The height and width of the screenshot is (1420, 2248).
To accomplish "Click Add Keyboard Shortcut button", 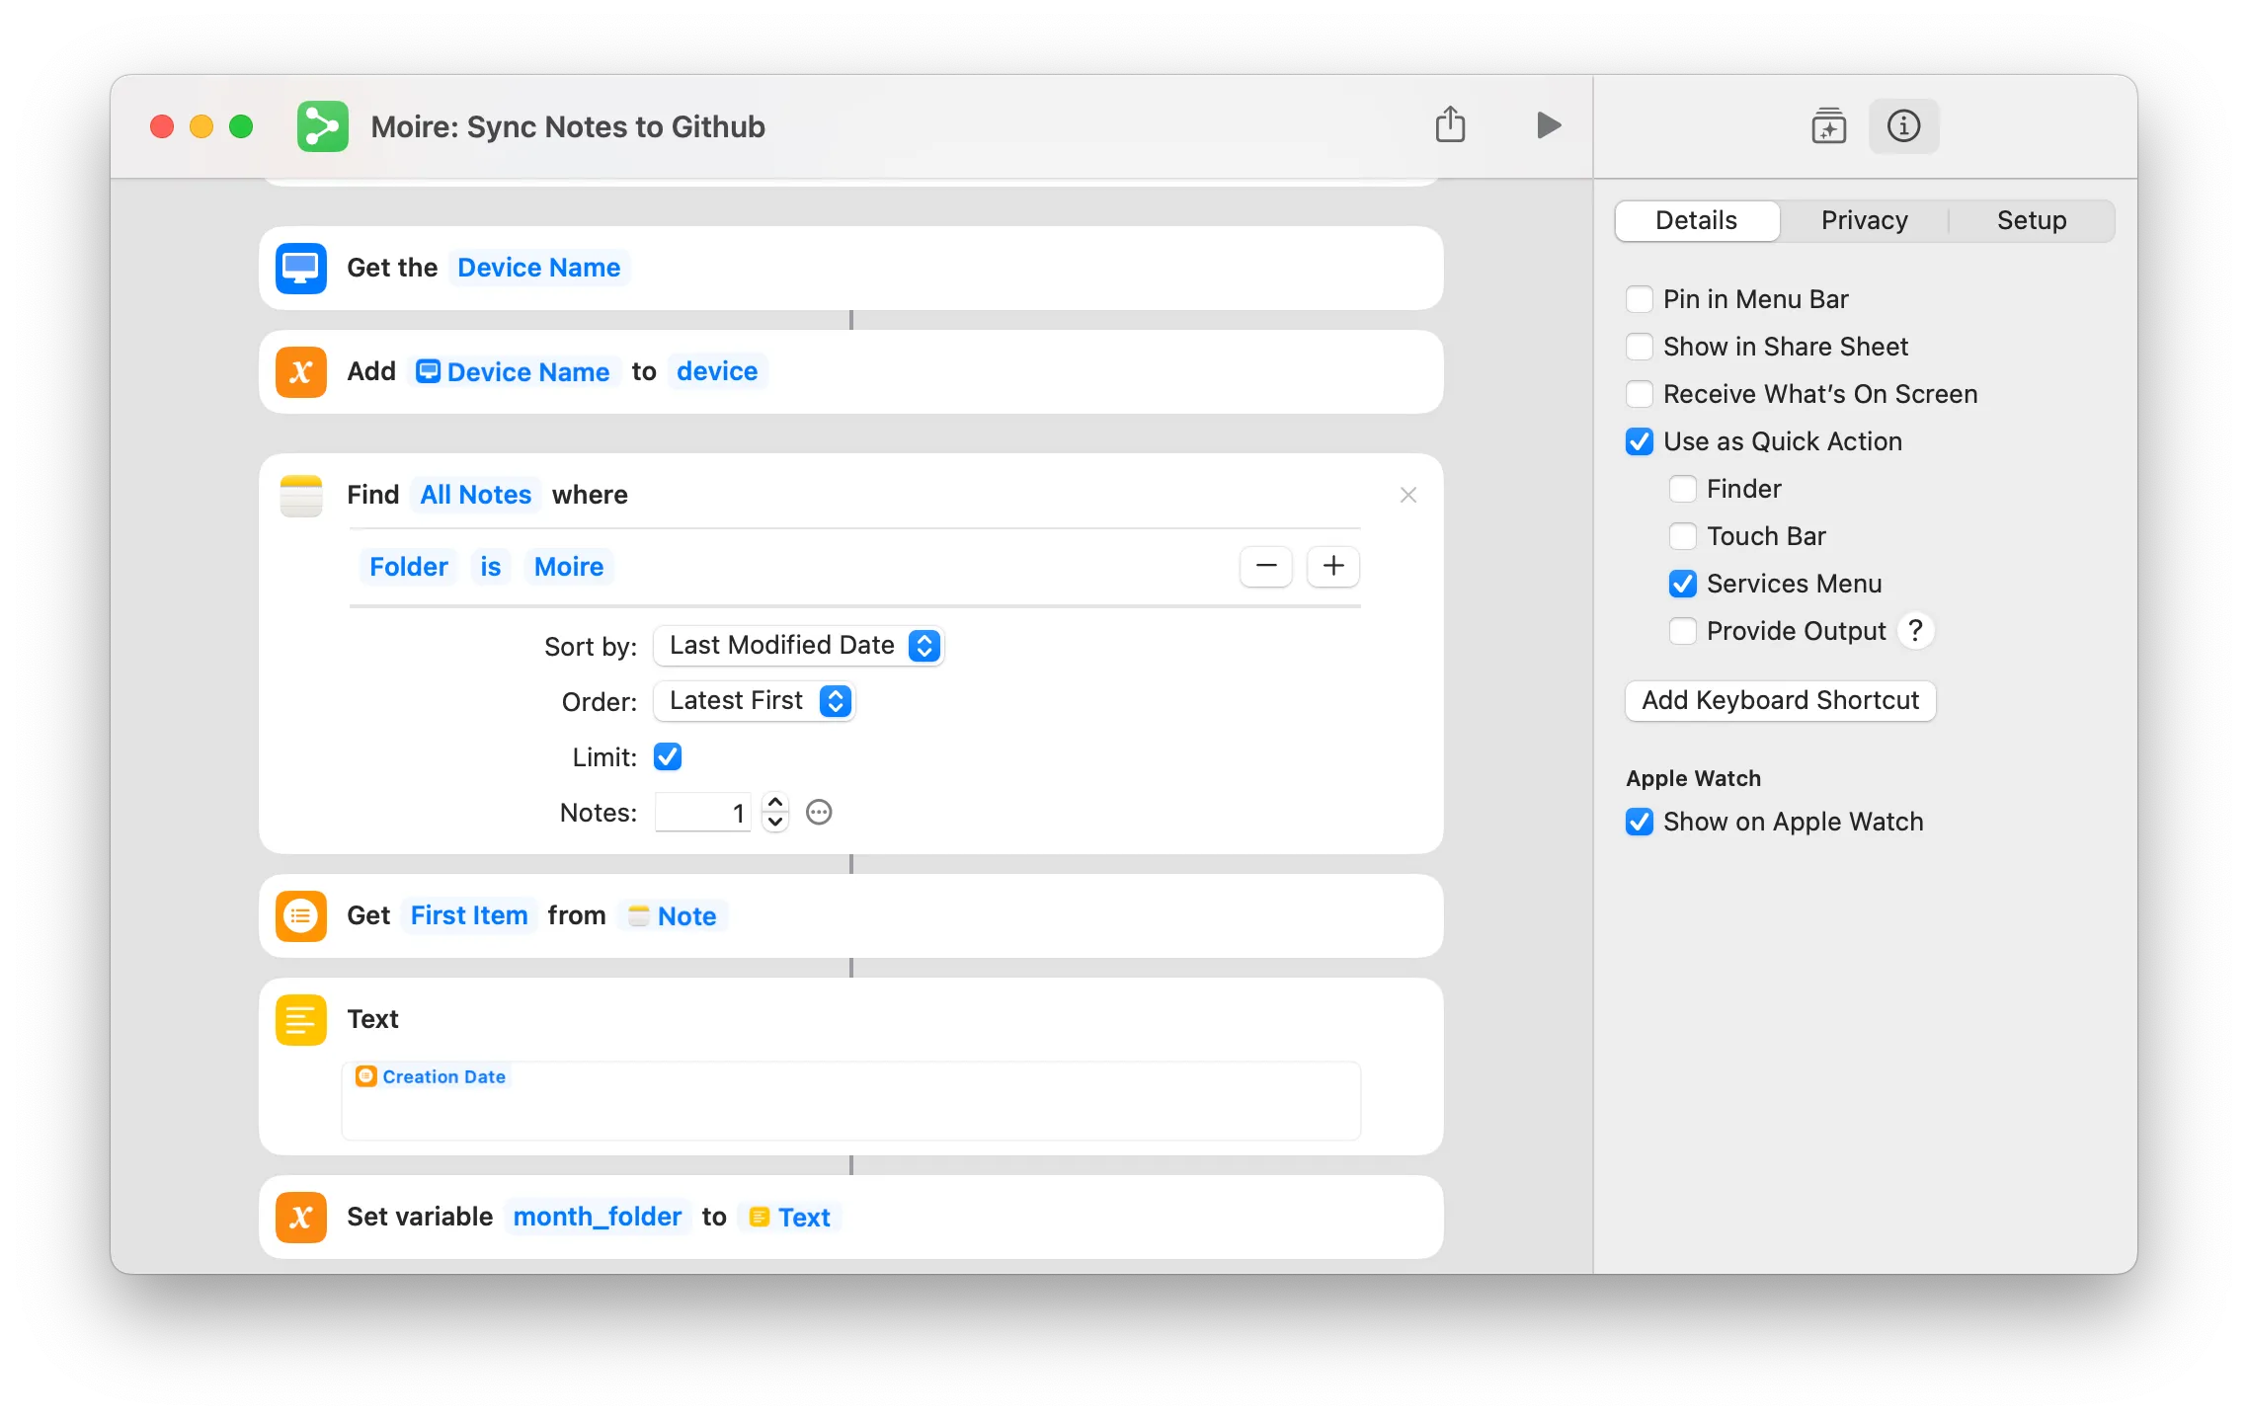I will [x=1780, y=700].
